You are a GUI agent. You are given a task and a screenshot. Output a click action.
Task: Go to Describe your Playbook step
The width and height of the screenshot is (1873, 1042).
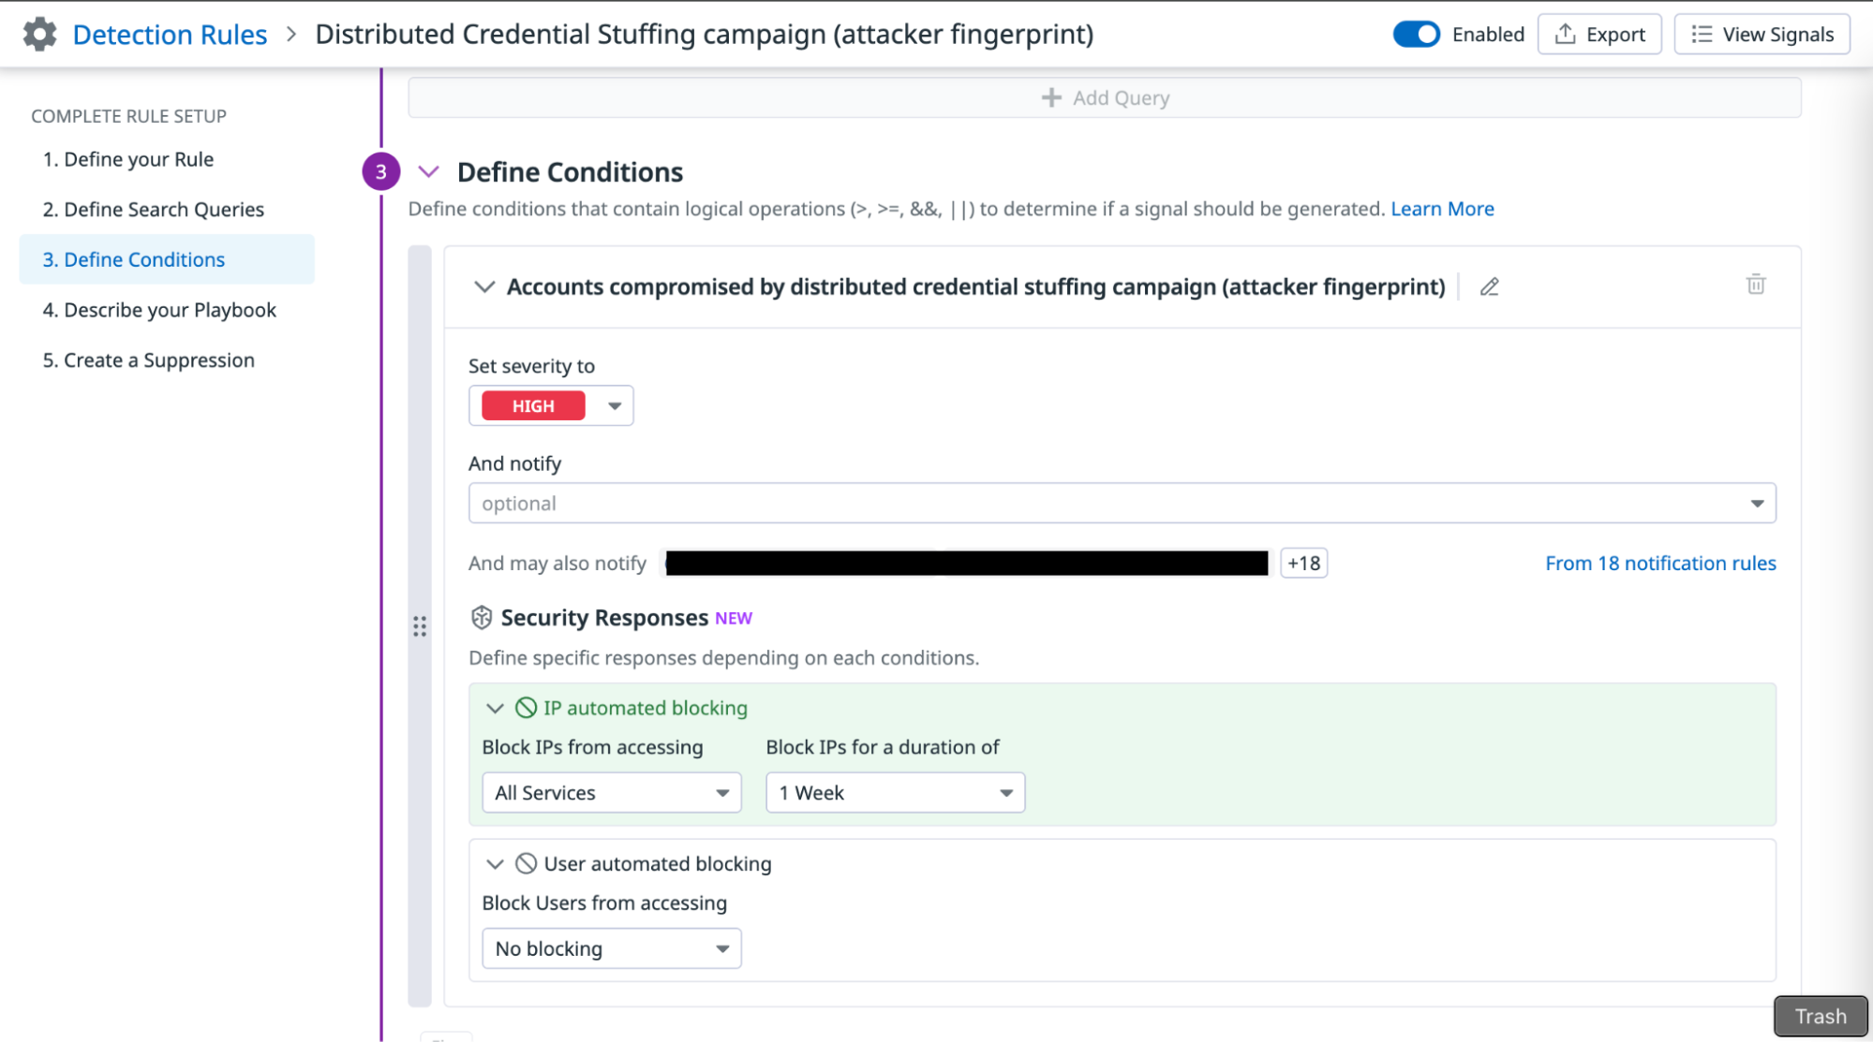pos(159,310)
